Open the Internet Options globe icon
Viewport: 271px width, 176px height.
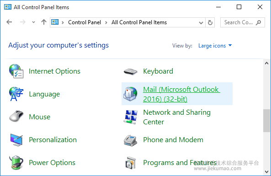(x=16, y=71)
